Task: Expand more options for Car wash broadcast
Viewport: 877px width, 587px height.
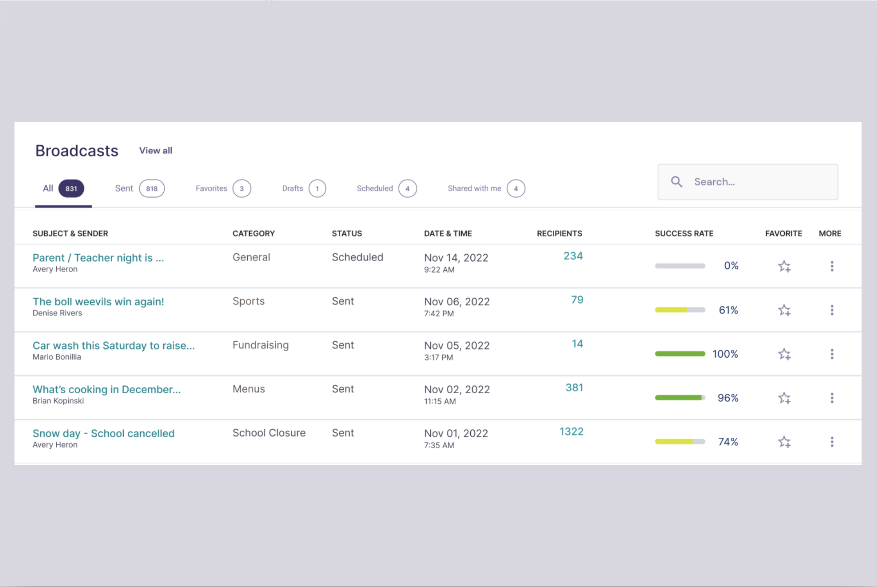Action: [x=832, y=354]
